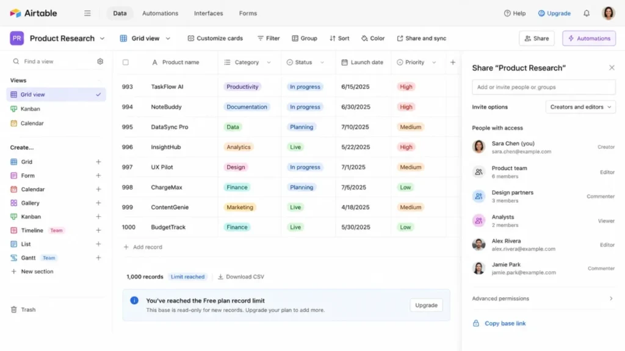Toggle the select all records checkbox
Screen dimensions: 625x351
point(126,63)
